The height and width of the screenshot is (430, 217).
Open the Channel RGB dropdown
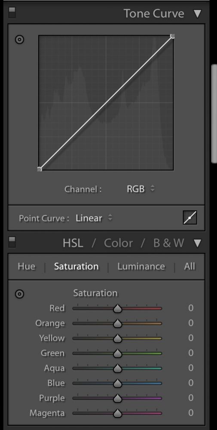[x=141, y=189]
